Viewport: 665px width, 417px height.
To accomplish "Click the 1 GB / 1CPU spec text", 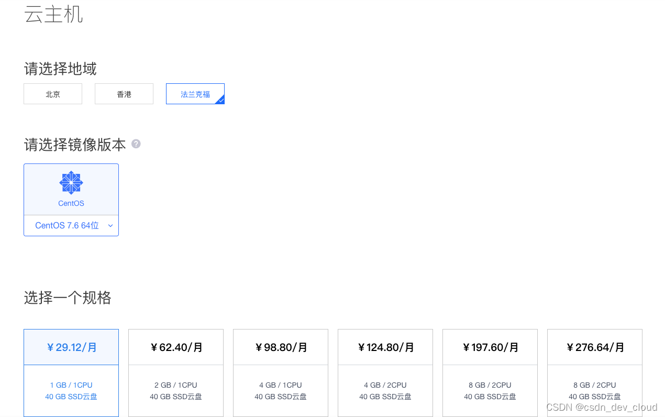I will (71, 385).
